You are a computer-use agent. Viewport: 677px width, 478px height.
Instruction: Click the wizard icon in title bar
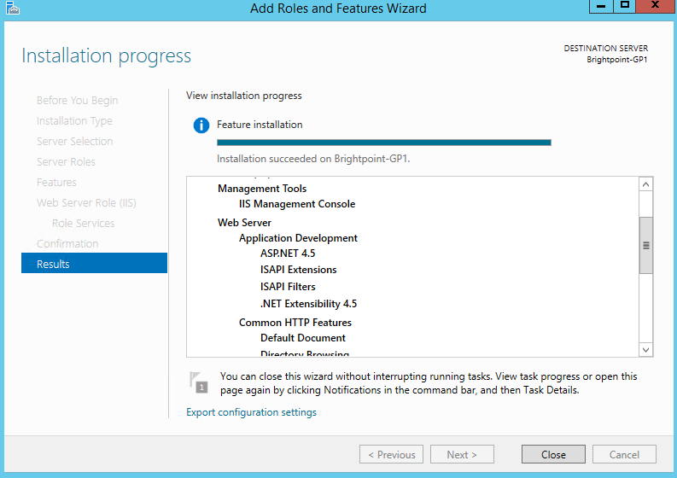12,9
